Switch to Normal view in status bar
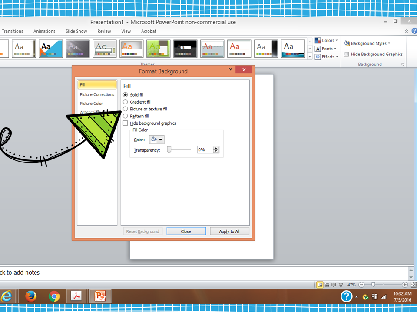This screenshot has width=417, height=312. coord(320,285)
